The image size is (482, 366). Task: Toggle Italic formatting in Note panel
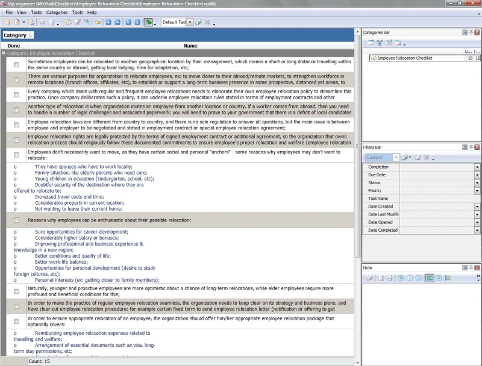click(x=409, y=278)
